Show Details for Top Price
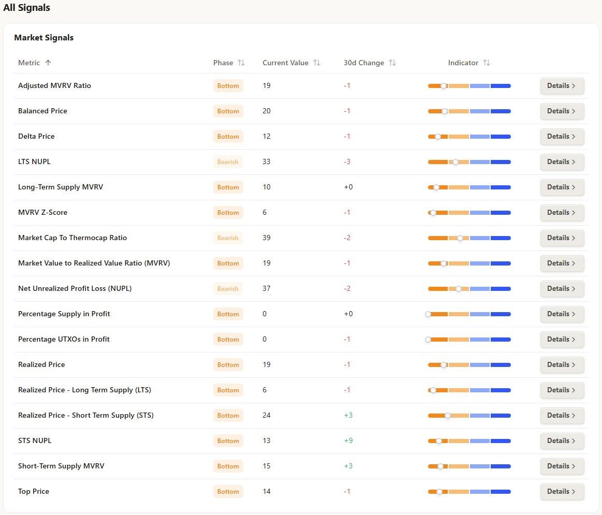 pyautogui.click(x=562, y=491)
